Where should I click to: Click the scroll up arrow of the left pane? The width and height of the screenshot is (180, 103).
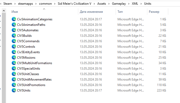(4, 11)
